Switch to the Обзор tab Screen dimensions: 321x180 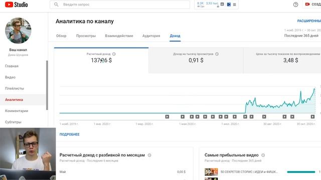pos(61,35)
